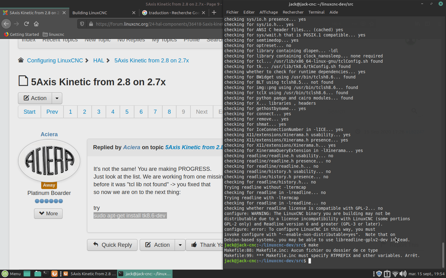Image resolution: width=446 pixels, height=278 pixels.
Task: Switch to the traduction - Recherche Google tab
Action: click(174, 13)
